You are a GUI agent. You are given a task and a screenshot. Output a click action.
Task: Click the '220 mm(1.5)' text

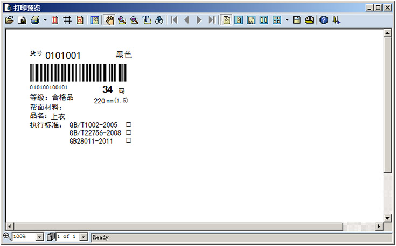111,101
